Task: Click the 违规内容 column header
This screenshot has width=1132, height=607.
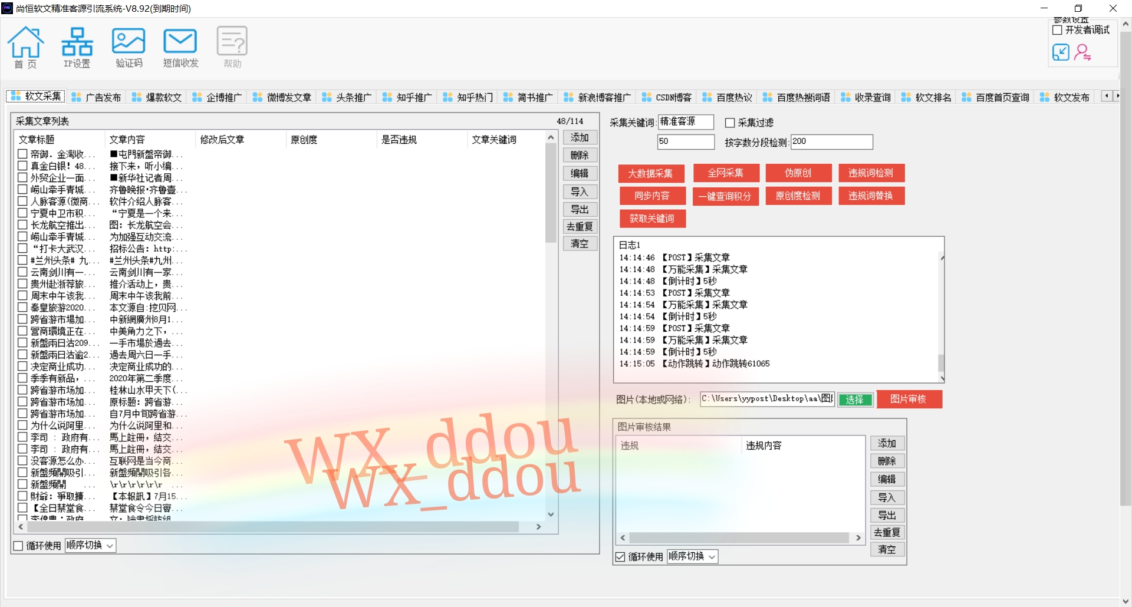Action: pos(802,445)
